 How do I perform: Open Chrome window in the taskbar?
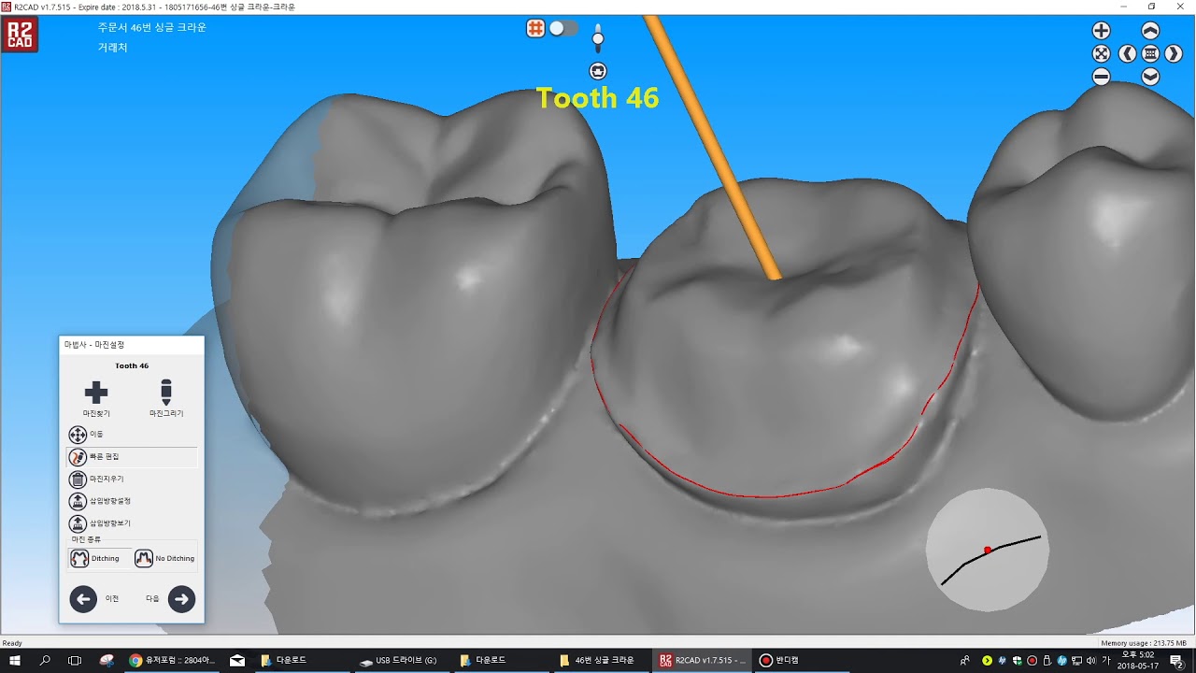172,660
